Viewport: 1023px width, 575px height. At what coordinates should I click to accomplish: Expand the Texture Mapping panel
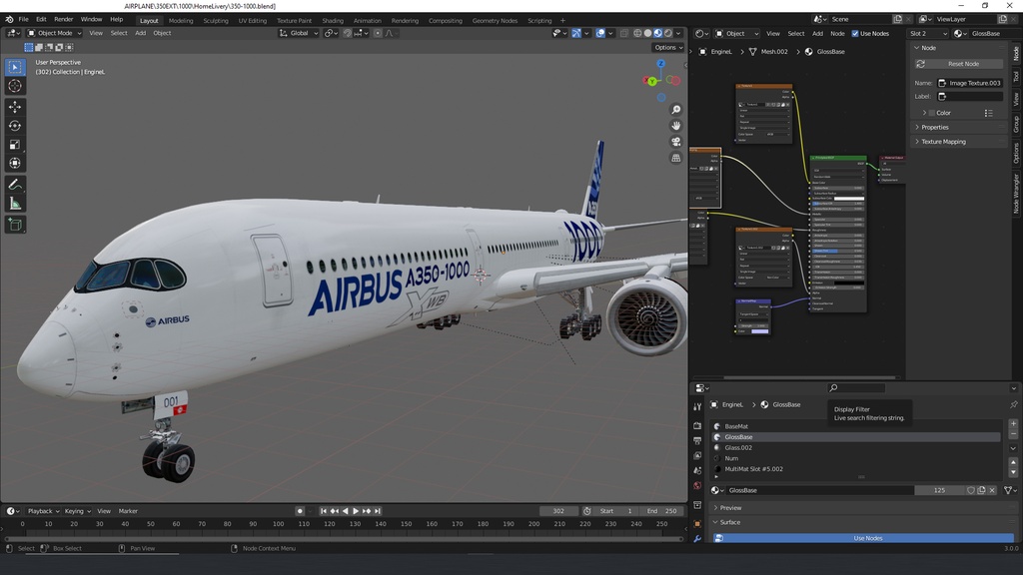click(x=944, y=142)
